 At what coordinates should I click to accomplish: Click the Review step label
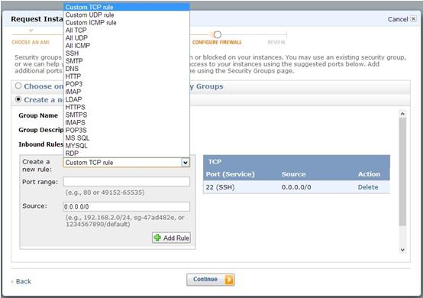click(276, 42)
